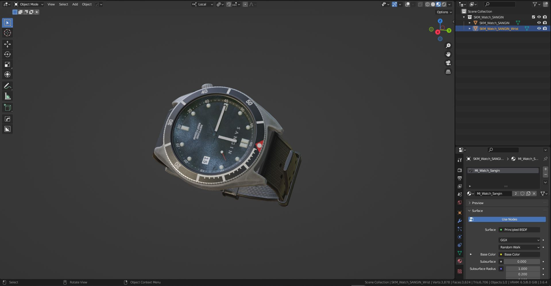The height and width of the screenshot is (286, 551).
Task: Open the Render properties tab
Action: pos(460,170)
